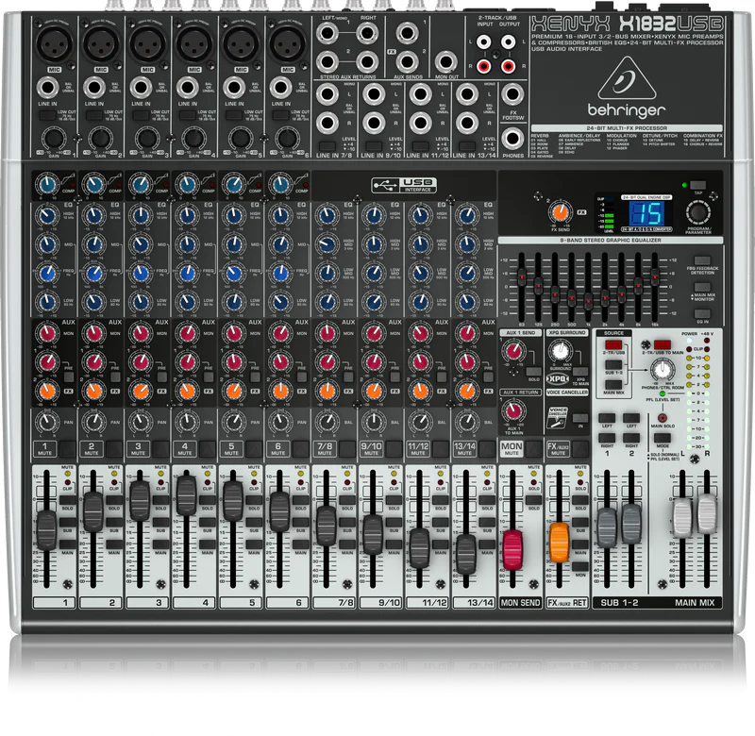Viewport: 755px width, 736px height.
Task: Click the Voice Canceller microphone icon
Action: [558, 418]
